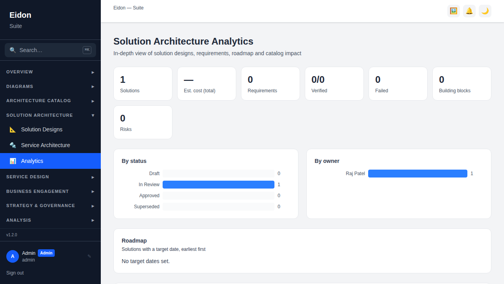504x284 pixels.
Task: Click the Requirements card
Action: click(x=271, y=84)
